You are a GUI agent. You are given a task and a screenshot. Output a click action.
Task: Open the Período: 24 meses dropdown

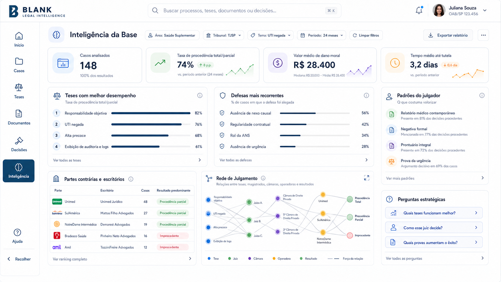[322, 35]
